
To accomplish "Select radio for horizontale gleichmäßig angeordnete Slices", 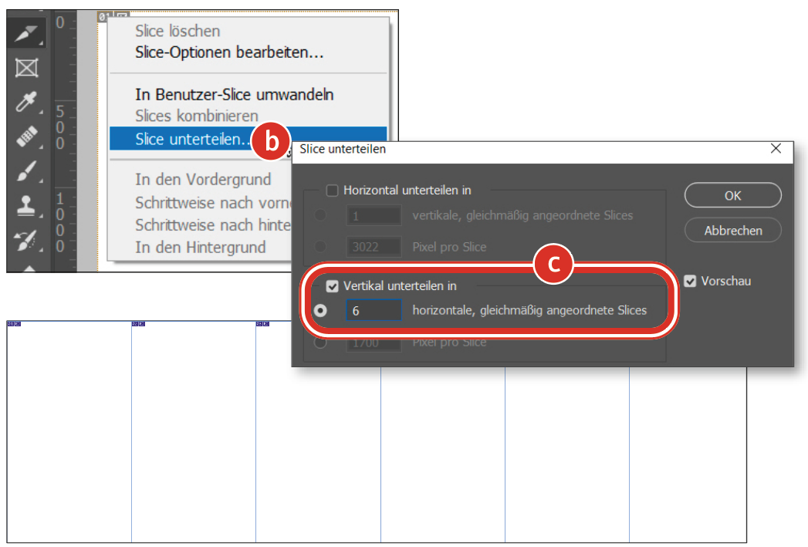I will [320, 311].
